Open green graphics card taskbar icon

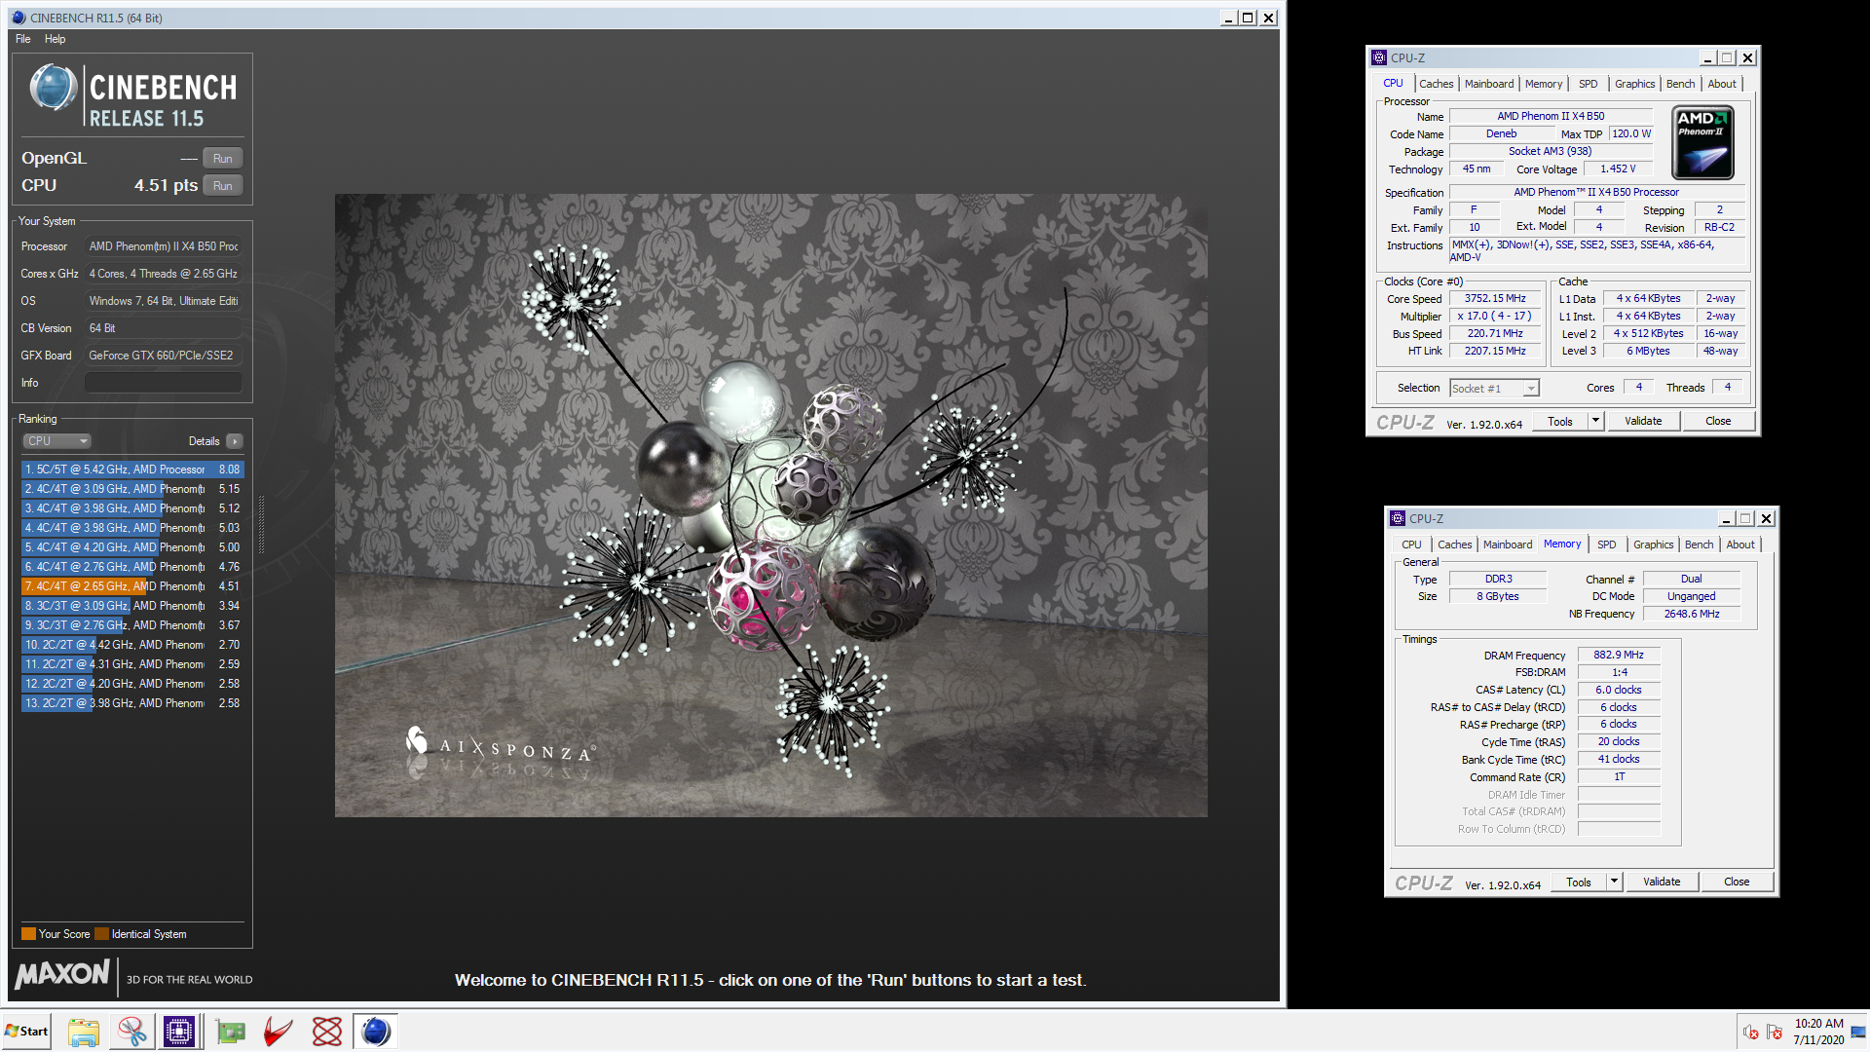pos(230,1032)
